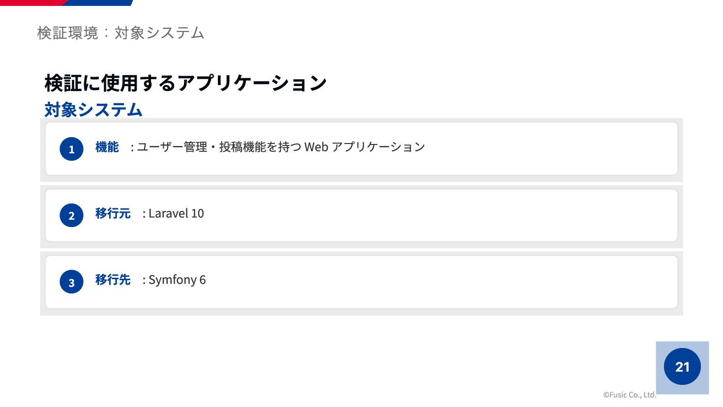Click the number 2 circle badge
The height and width of the screenshot is (407, 723).
71,215
